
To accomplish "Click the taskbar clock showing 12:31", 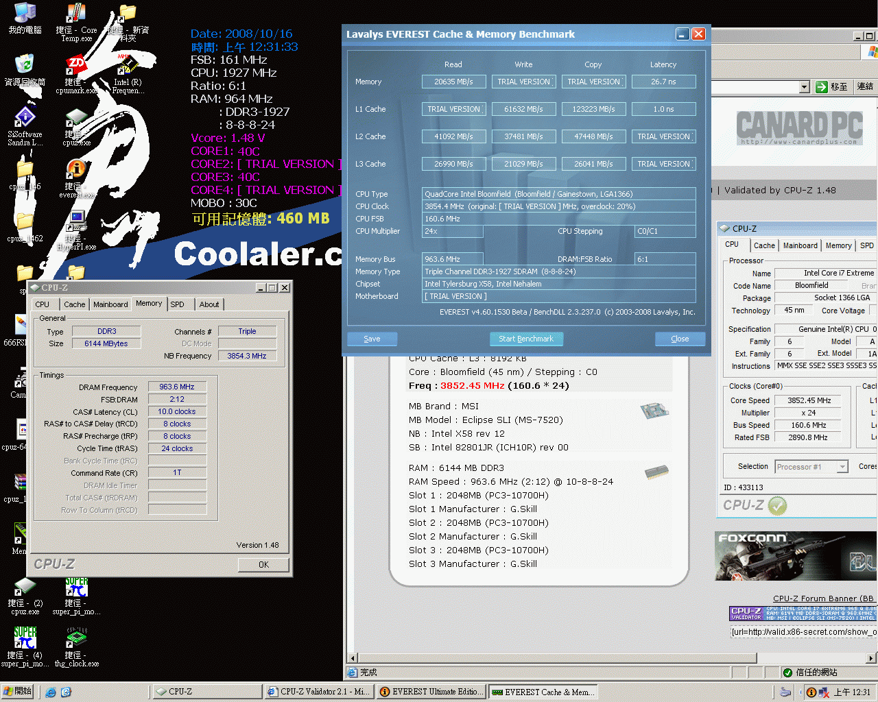I will tap(852, 692).
